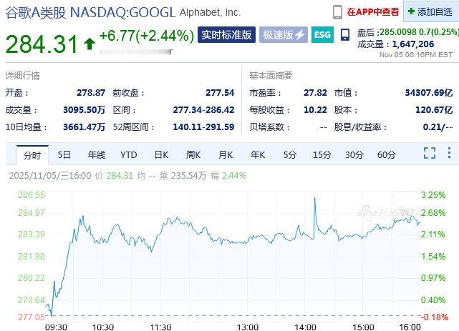The height and width of the screenshot is (331, 459).
Task: Click the 贝塔系数 label
Action: (269, 127)
